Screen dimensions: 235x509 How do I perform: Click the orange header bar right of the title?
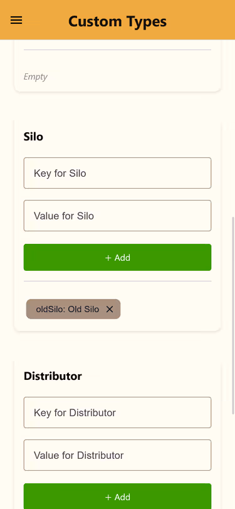(x=201, y=20)
